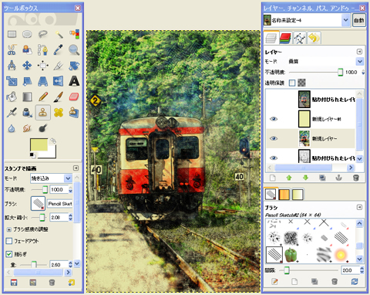Select the Paths tool
This screenshot has width=370, height=295.
pos(43,49)
